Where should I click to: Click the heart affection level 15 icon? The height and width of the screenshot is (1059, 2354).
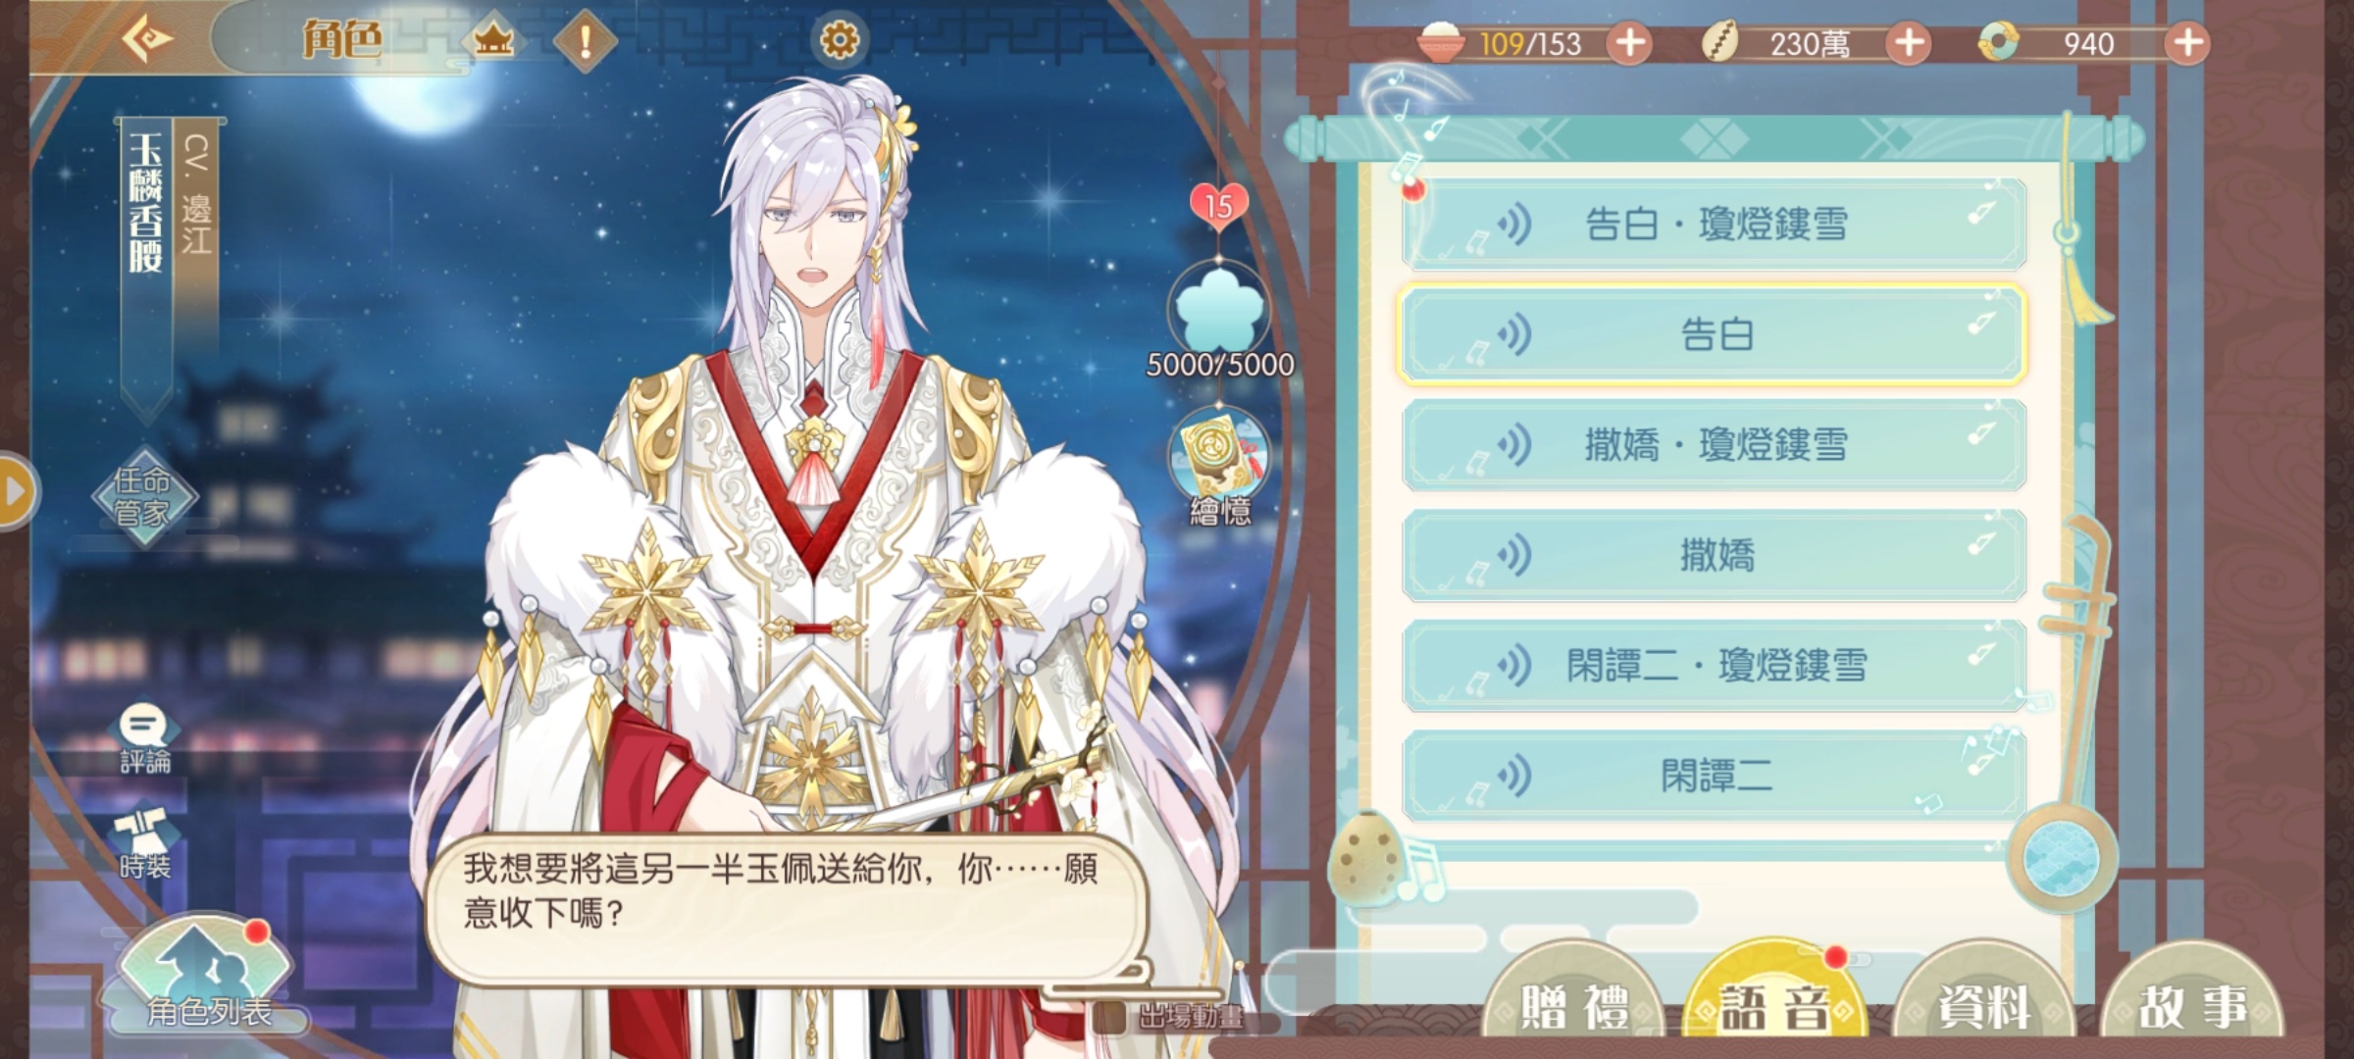click(x=1219, y=206)
